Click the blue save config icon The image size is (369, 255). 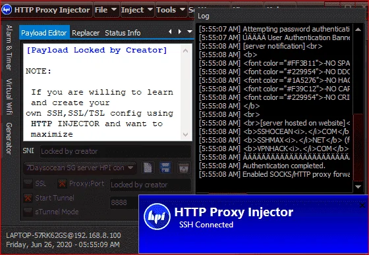coord(165,168)
